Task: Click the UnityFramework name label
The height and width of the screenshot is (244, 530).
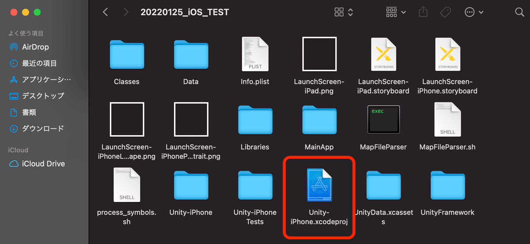Action: click(x=447, y=213)
